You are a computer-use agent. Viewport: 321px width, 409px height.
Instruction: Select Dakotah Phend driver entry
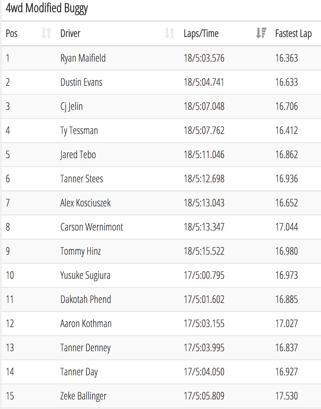(x=86, y=299)
